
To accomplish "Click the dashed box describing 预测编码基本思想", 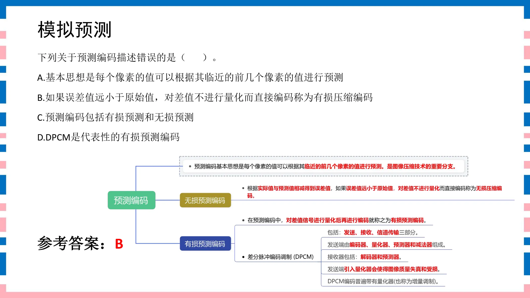I will click(x=324, y=166).
